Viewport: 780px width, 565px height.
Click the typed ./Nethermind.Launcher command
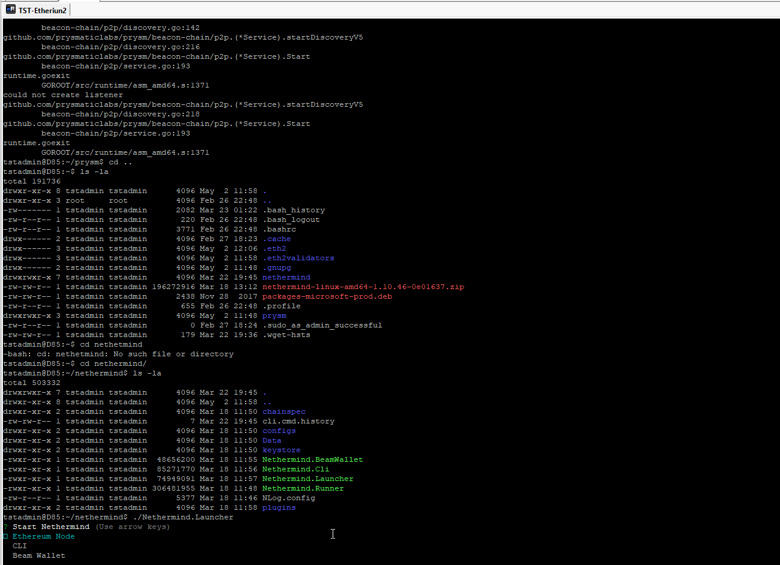183,517
